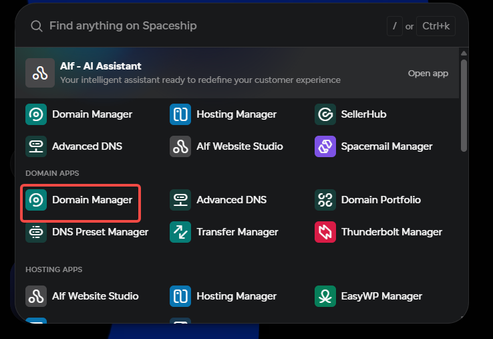Open the Spacemail Manager purple icon
This screenshot has height=339, width=493.
[x=325, y=146]
